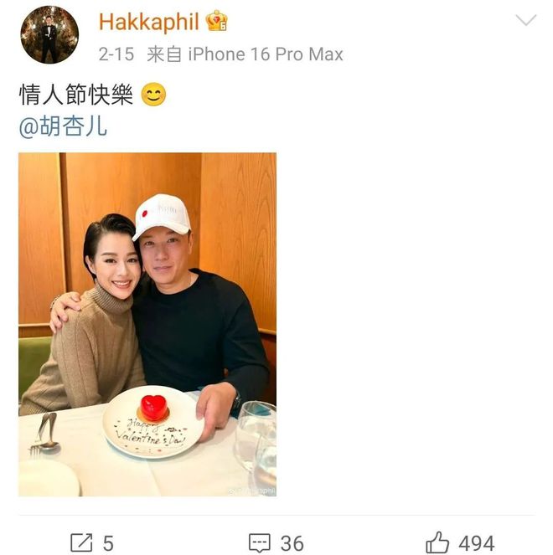Click the comment count 36

click(x=292, y=543)
